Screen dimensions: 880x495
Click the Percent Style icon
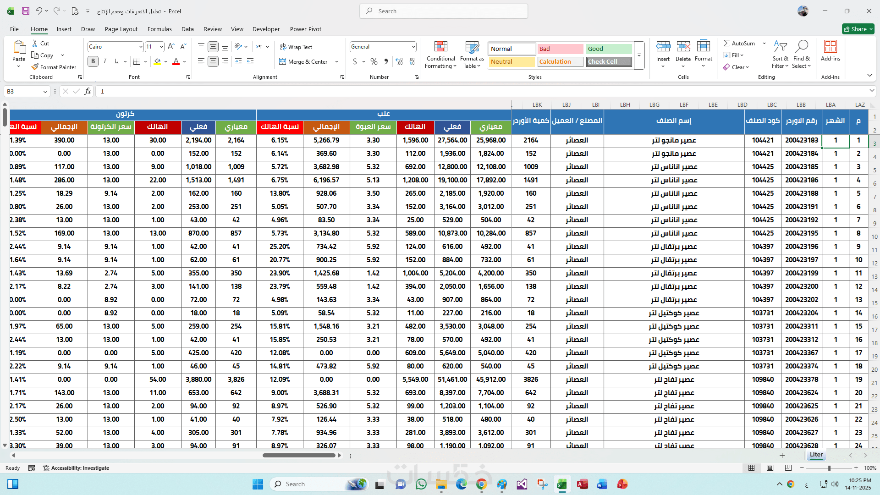tap(374, 61)
